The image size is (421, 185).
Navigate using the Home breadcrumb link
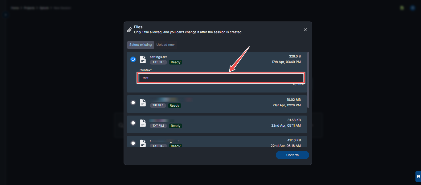pyautogui.click(x=15, y=8)
